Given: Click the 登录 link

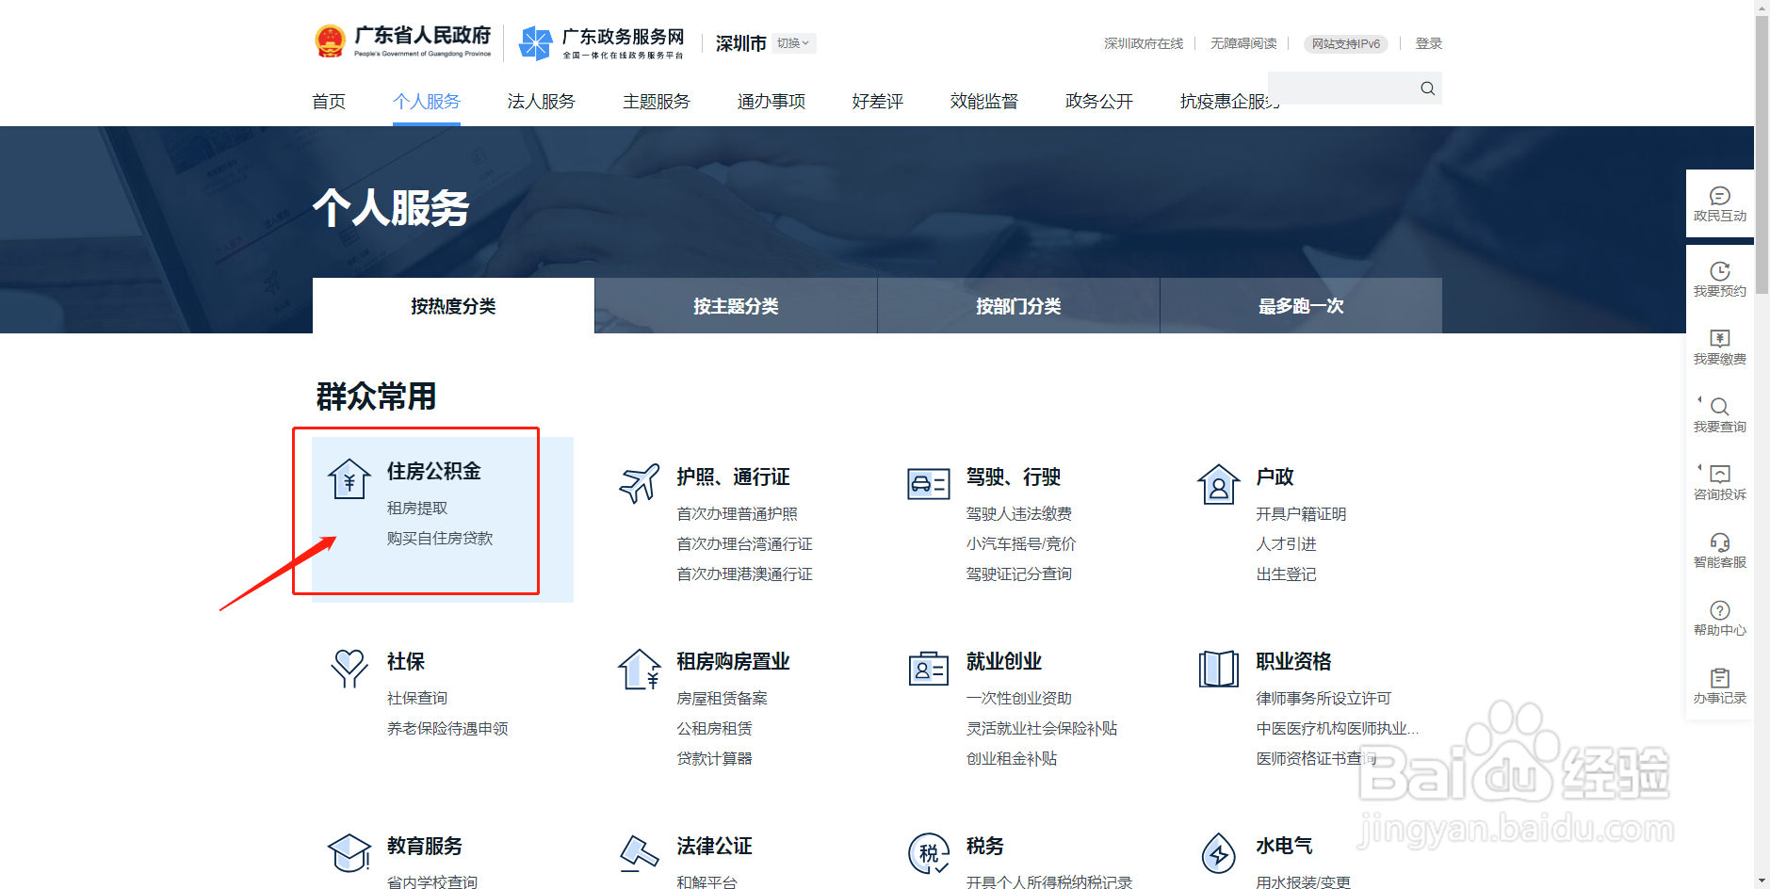Looking at the screenshot, I should [1429, 43].
